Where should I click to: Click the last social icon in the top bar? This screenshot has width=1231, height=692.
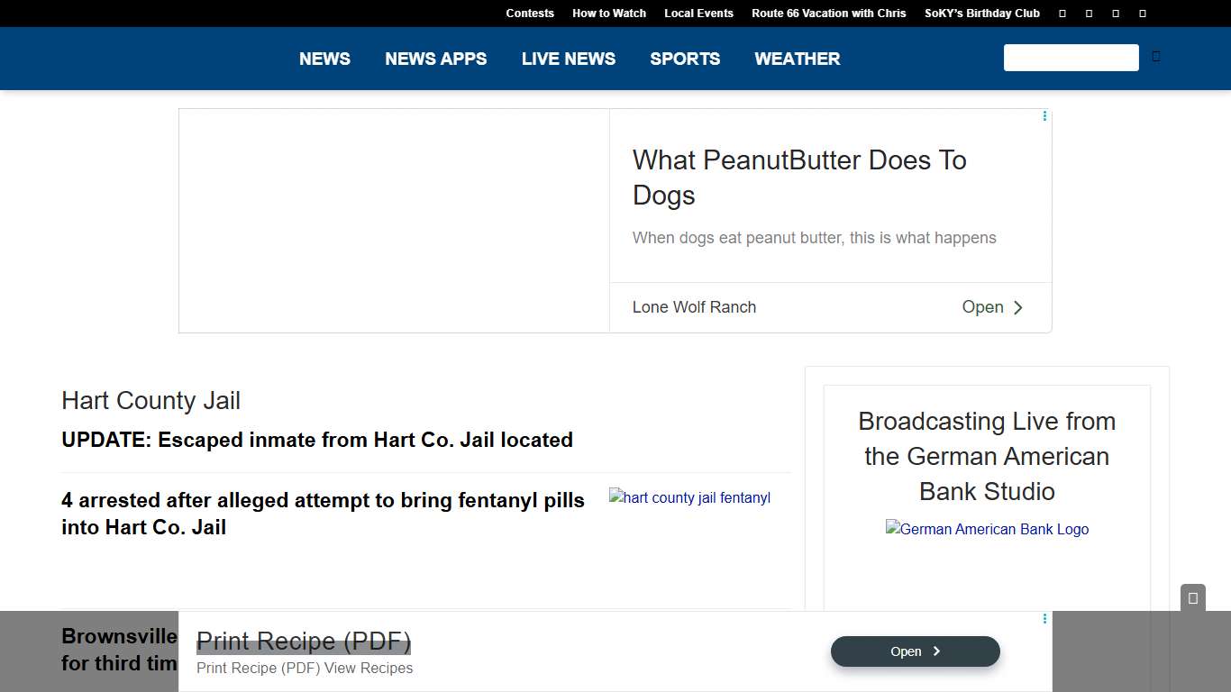[x=1143, y=14]
